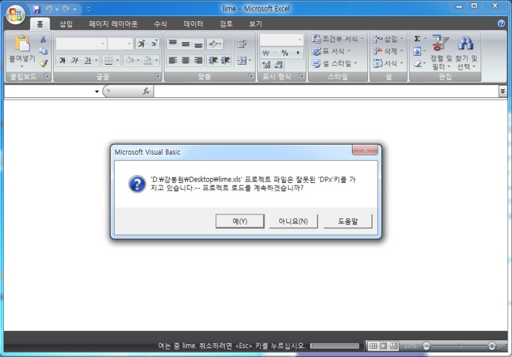This screenshot has width=512, height=357.
Task: Click the AutoSum sigma icon
Action: pos(417,39)
